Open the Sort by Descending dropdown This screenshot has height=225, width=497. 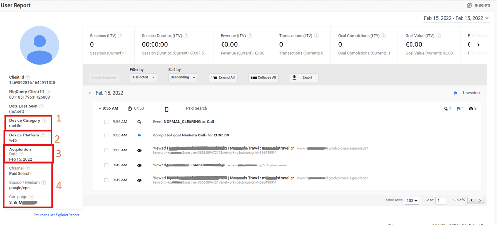(x=183, y=77)
